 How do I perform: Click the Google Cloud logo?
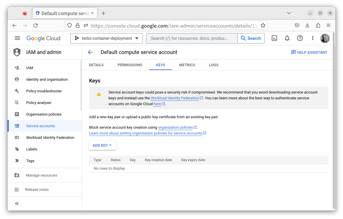click(43, 38)
